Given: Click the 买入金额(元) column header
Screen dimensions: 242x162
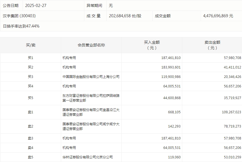Looking at the screenshot, I should pos(152,45).
